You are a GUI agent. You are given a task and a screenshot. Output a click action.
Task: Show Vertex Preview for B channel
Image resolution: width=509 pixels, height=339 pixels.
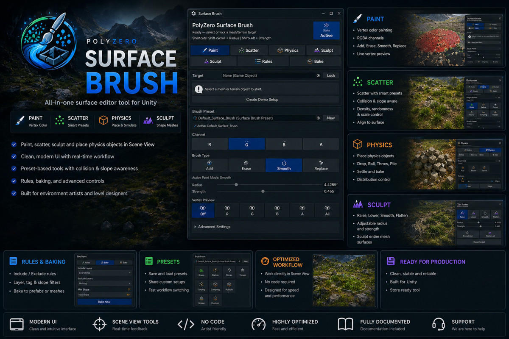(x=277, y=211)
